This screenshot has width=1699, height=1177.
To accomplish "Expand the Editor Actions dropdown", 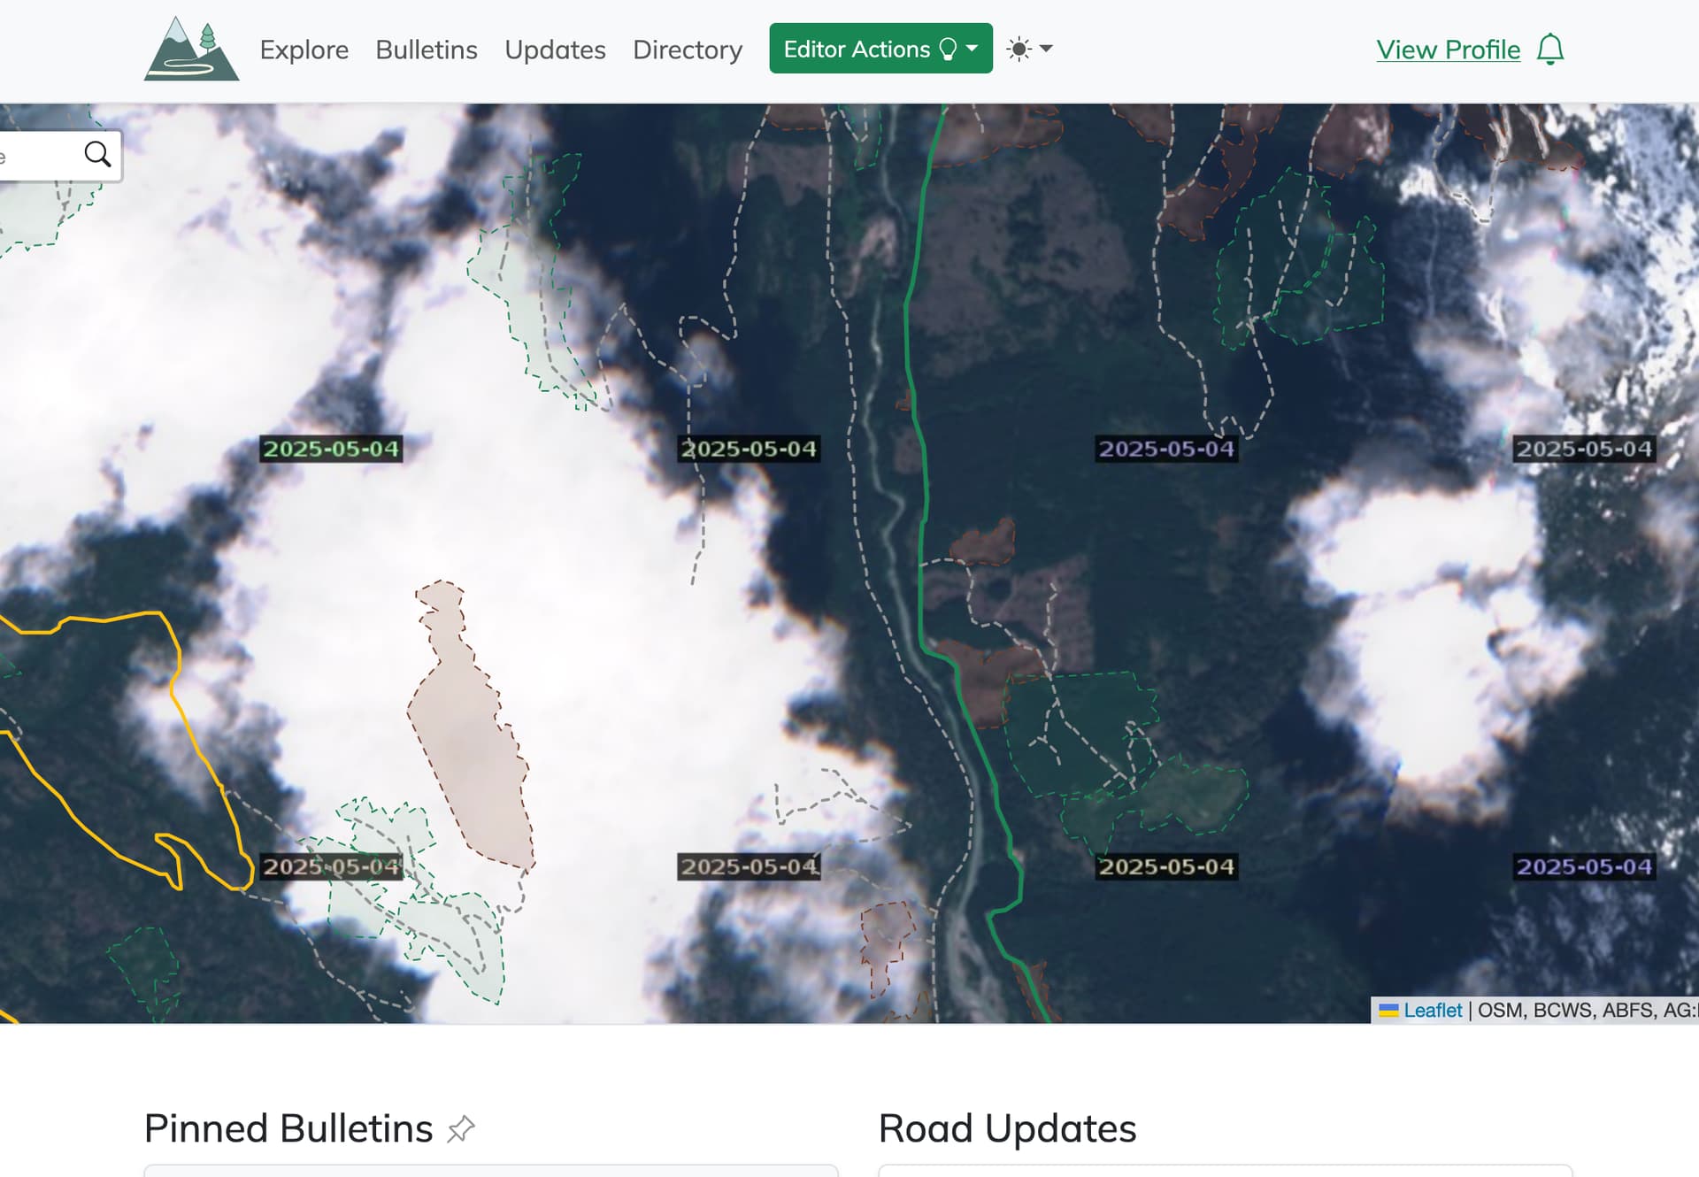I will (880, 49).
